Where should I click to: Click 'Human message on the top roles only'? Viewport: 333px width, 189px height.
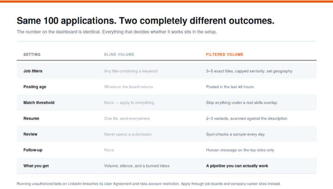tap(240, 150)
